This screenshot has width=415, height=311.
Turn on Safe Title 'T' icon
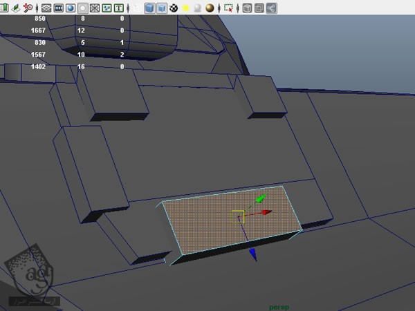pyautogui.click(x=120, y=9)
